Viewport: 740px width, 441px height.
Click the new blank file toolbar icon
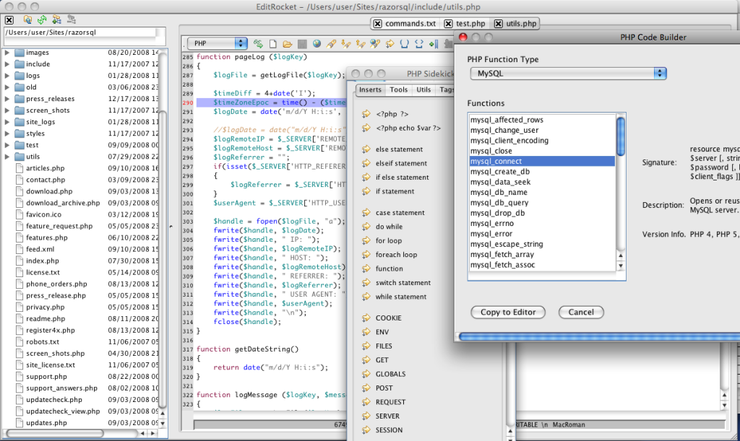tap(273, 44)
